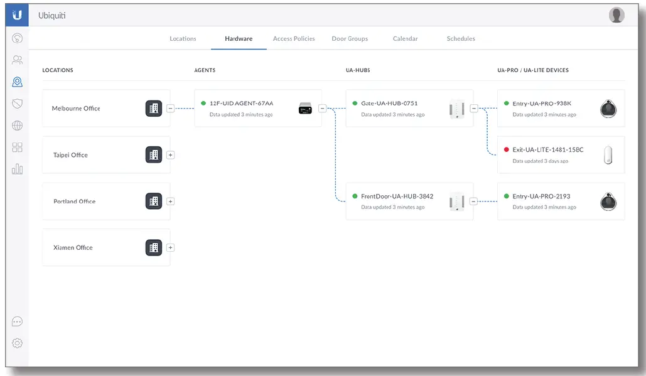Collapse the FrontDoor-UA-HUB-3842 branch
646x376 pixels.
click(x=474, y=201)
